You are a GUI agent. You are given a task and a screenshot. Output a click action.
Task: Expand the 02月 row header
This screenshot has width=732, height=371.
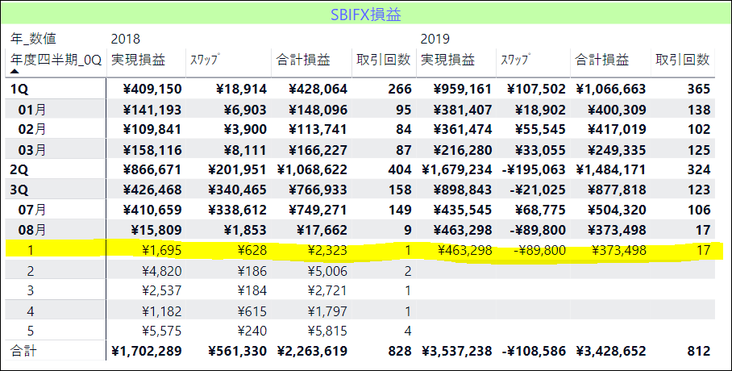pos(31,129)
